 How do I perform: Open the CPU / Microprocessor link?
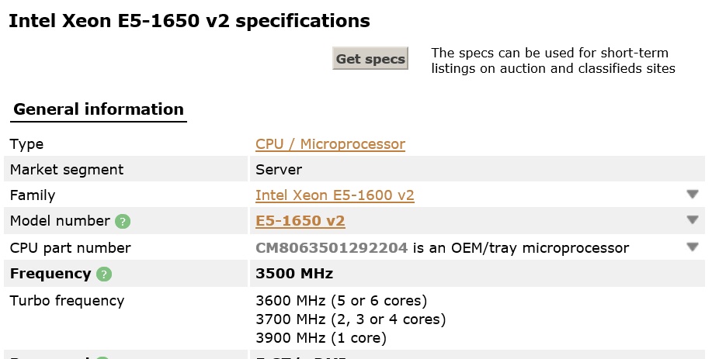(x=330, y=144)
